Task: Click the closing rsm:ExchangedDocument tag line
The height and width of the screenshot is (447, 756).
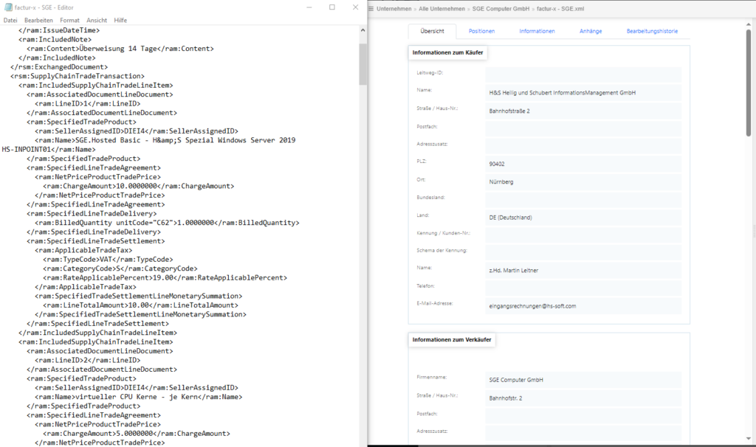Action: 59,66
